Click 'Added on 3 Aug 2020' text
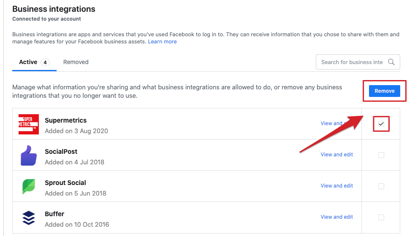Image resolution: width=415 pixels, height=236 pixels. (76, 131)
